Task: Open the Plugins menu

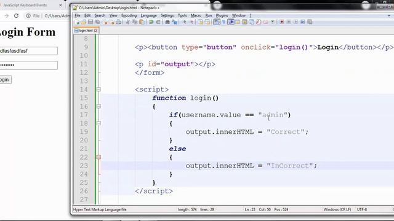Action: (222, 15)
